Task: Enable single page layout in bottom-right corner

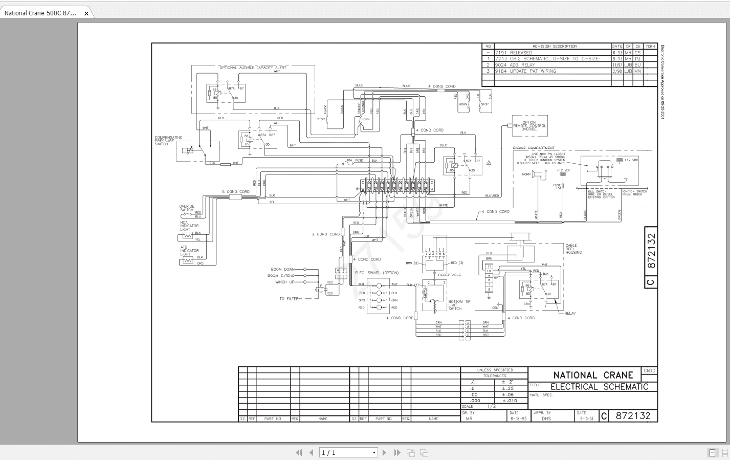Action: pyautogui.click(x=712, y=452)
